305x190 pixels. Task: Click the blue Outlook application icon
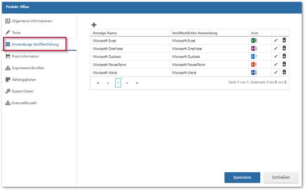(x=254, y=56)
